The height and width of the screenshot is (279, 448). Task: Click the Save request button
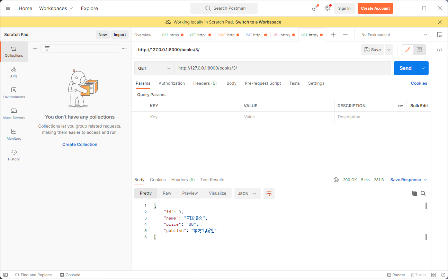pyautogui.click(x=373, y=50)
